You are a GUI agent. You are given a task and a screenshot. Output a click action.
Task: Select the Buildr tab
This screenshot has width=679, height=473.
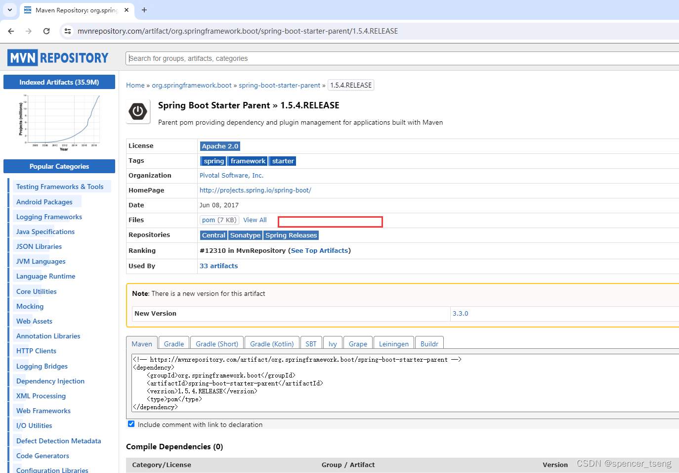[x=429, y=344]
